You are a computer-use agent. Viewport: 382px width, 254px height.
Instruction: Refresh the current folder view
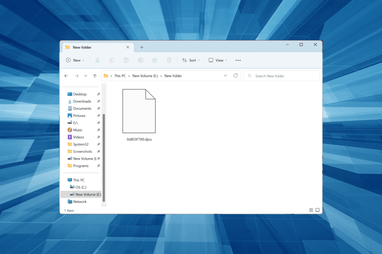point(235,76)
